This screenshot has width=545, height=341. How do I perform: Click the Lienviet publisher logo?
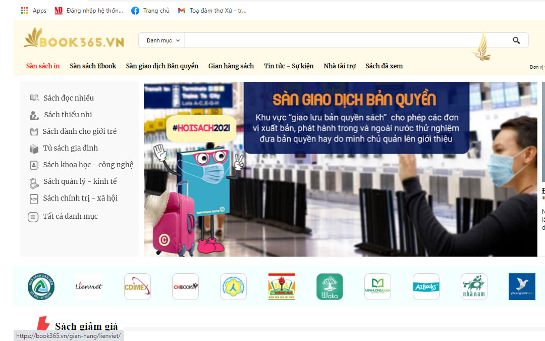(x=89, y=287)
